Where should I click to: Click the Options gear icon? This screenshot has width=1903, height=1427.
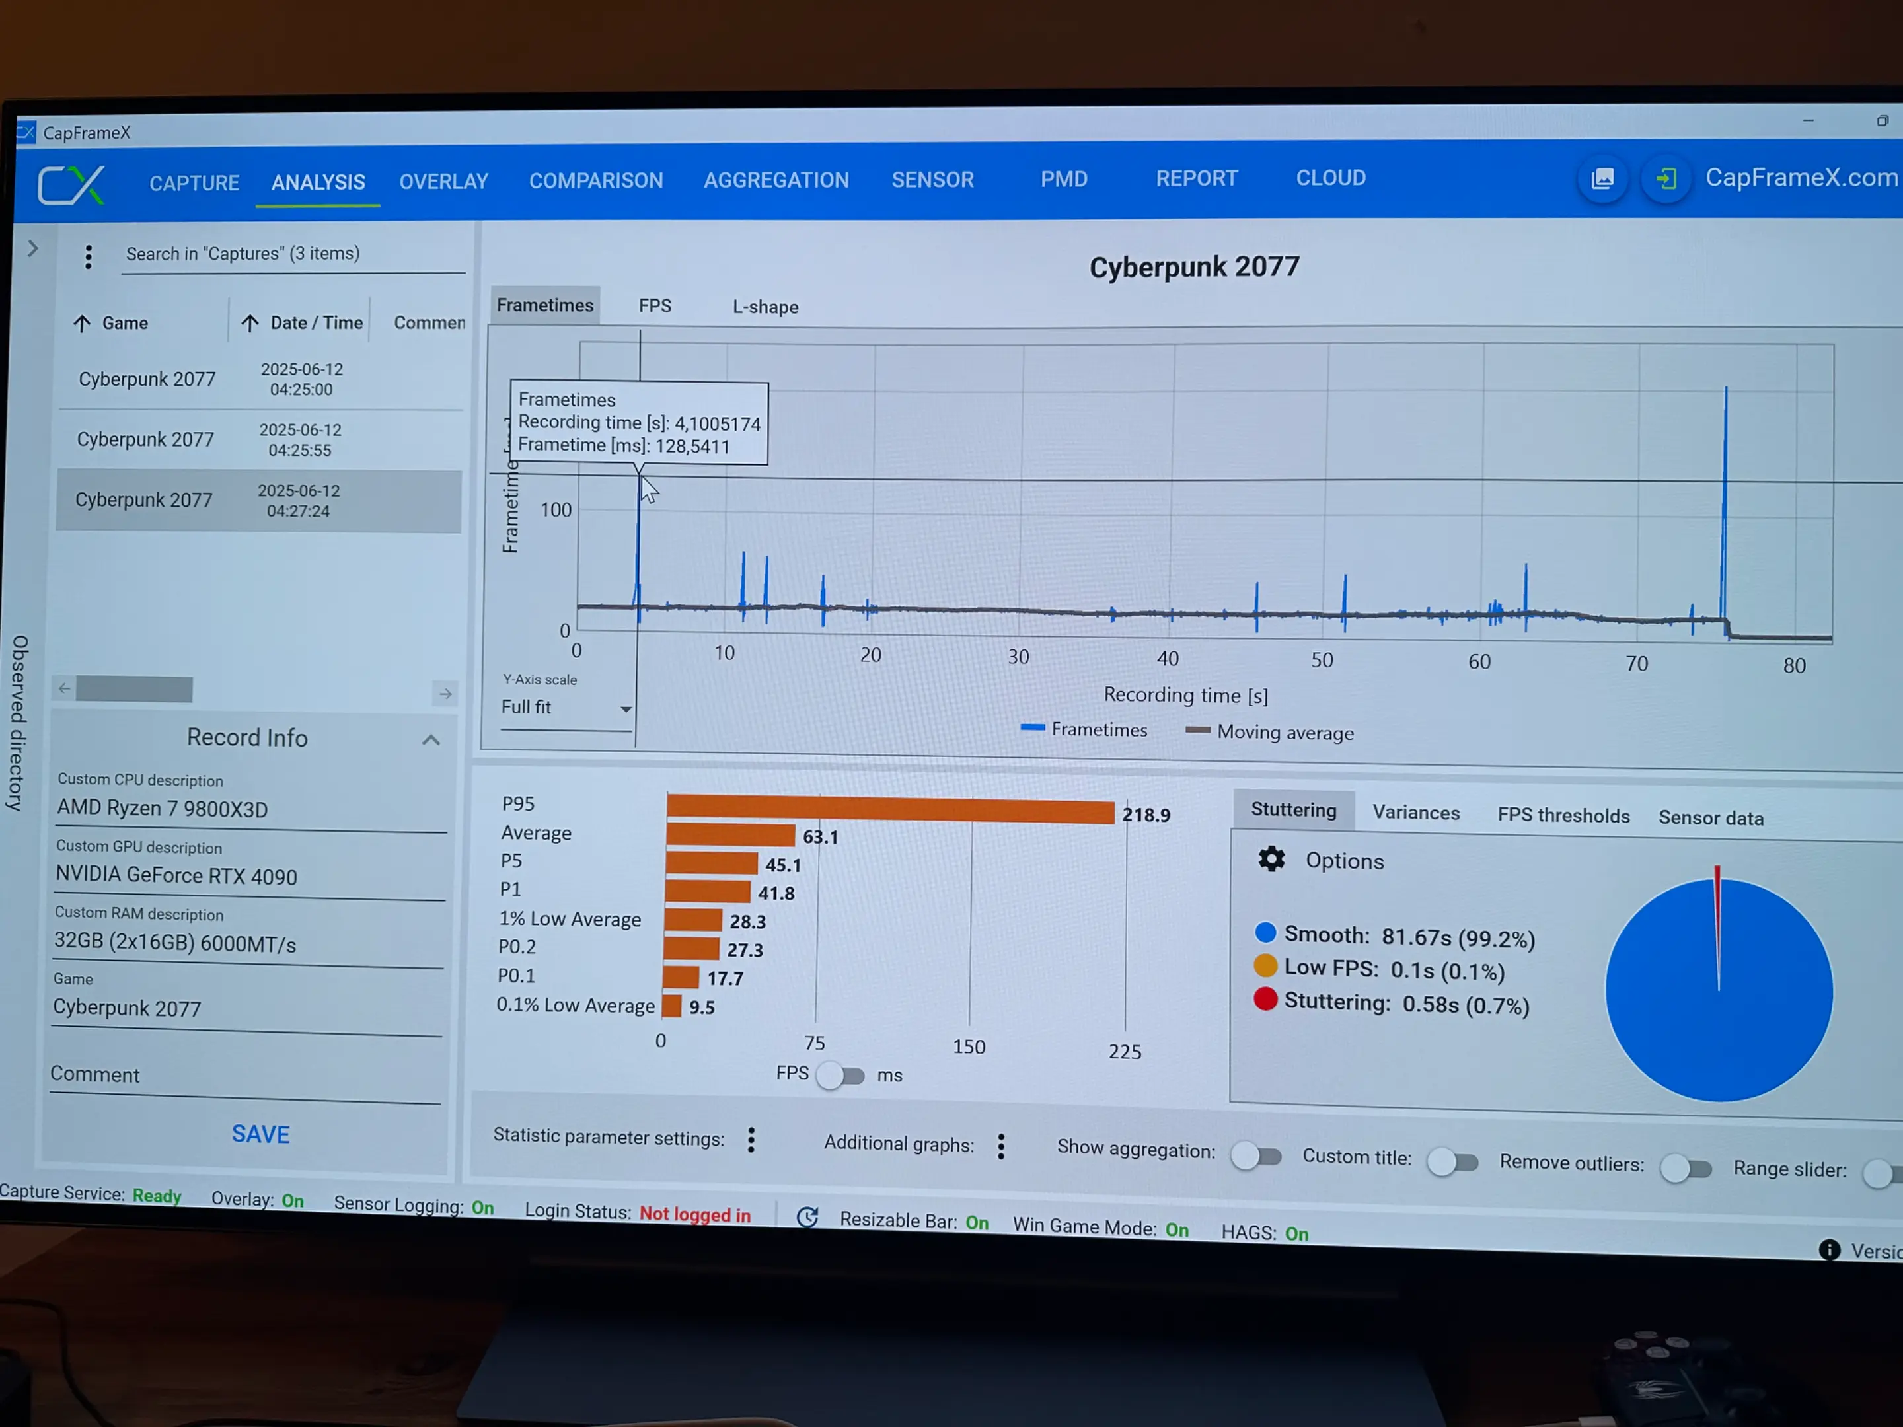1271,858
